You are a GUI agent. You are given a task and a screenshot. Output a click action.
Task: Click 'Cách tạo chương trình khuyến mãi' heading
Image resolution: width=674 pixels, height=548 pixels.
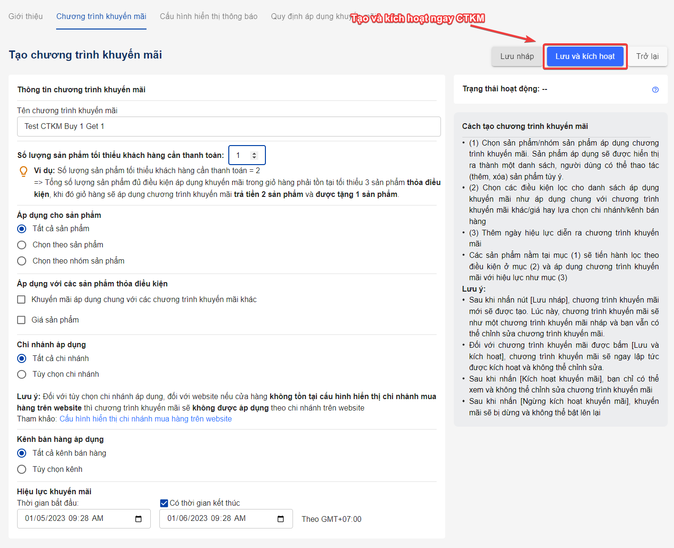click(525, 127)
